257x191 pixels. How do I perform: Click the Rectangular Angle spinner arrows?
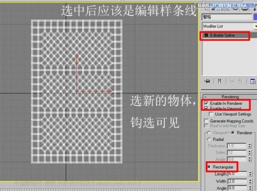click(250, 188)
